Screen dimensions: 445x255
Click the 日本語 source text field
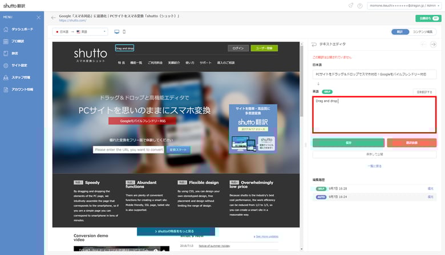click(x=374, y=74)
